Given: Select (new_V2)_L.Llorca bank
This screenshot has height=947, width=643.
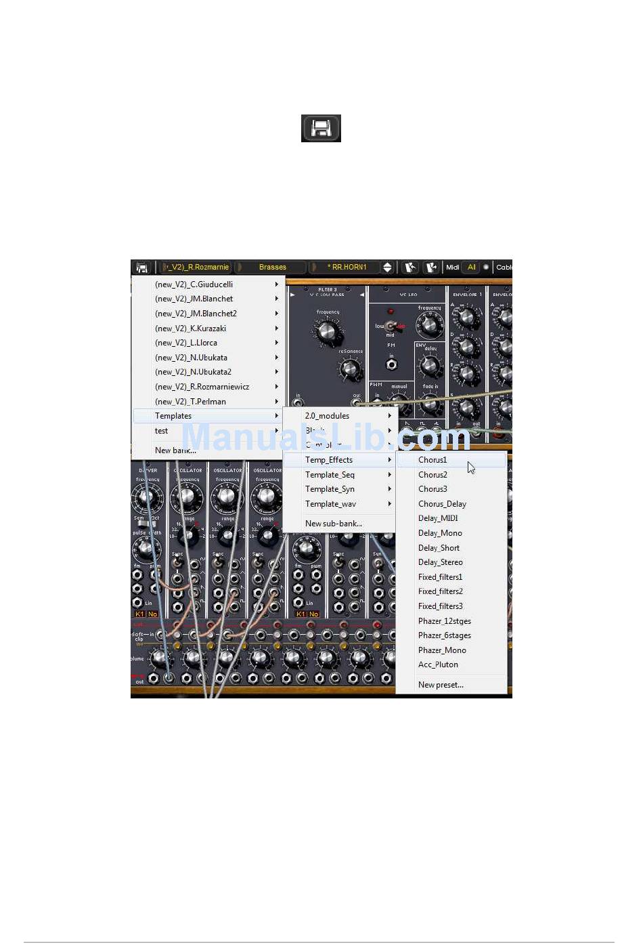Looking at the screenshot, I should pos(207,343).
